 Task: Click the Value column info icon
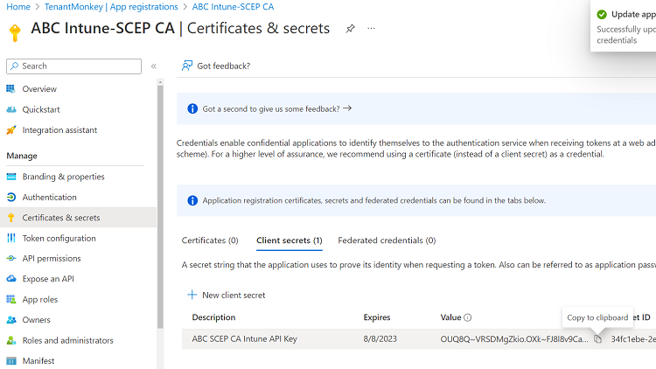point(468,317)
